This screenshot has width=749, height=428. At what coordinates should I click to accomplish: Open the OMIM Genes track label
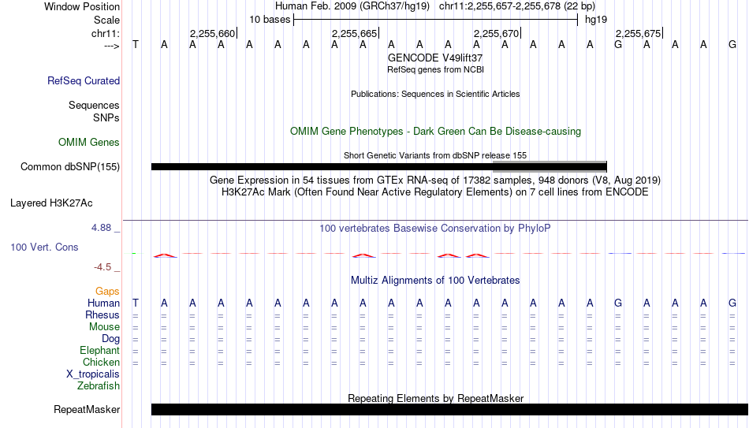click(88, 143)
